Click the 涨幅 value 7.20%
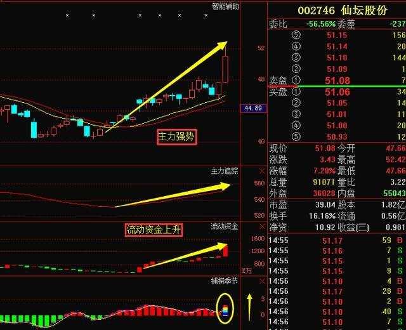 point(324,171)
